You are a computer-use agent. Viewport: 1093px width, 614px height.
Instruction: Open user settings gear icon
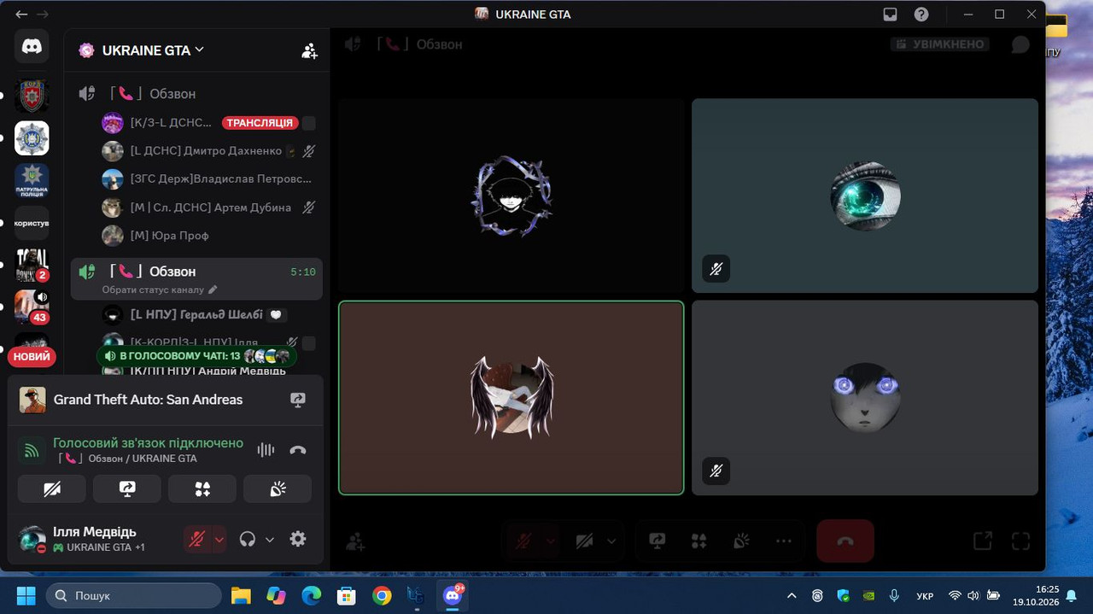[298, 539]
